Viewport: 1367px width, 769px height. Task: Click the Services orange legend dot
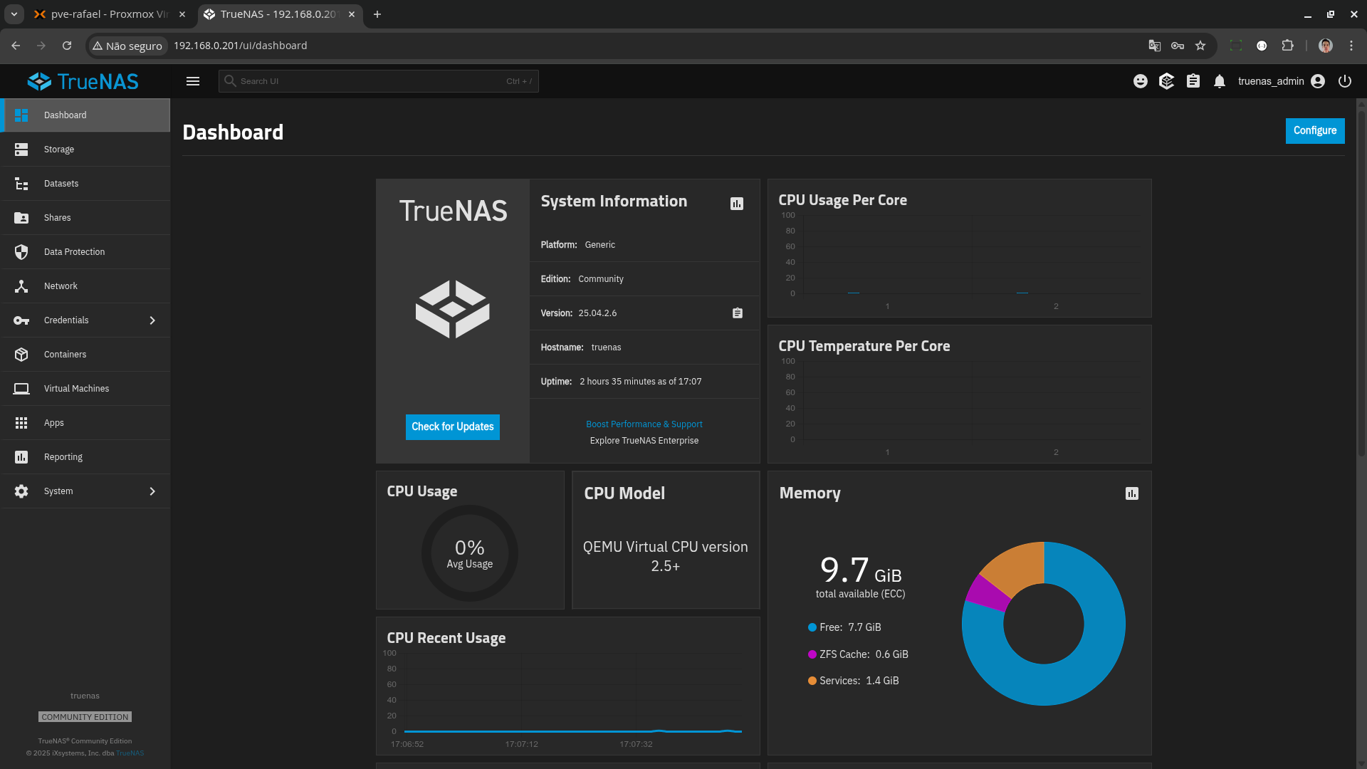coord(812,681)
